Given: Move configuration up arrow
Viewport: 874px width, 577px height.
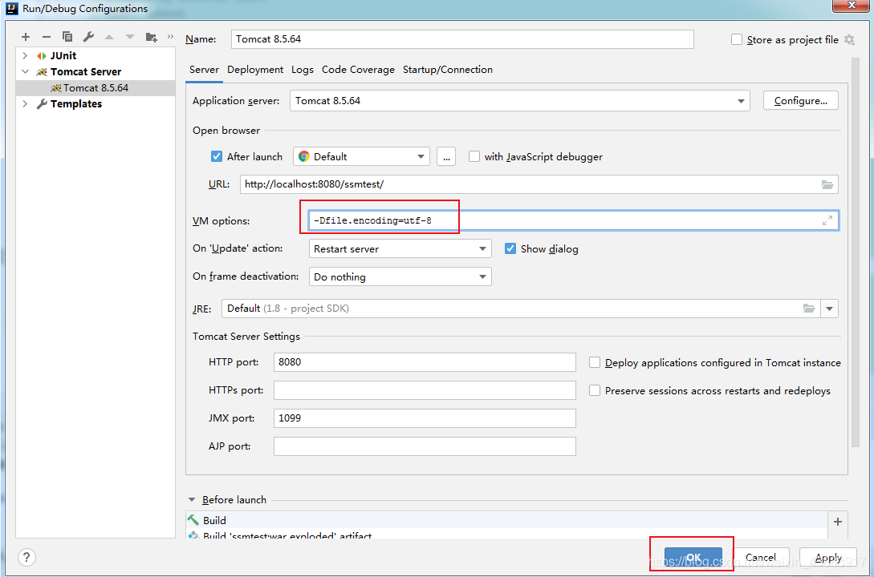Looking at the screenshot, I should click(109, 37).
